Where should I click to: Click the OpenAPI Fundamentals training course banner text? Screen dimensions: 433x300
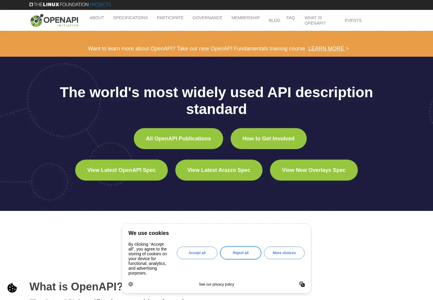click(197, 49)
